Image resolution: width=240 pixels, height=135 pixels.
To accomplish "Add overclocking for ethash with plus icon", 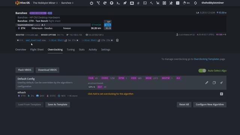I will click(222, 94).
